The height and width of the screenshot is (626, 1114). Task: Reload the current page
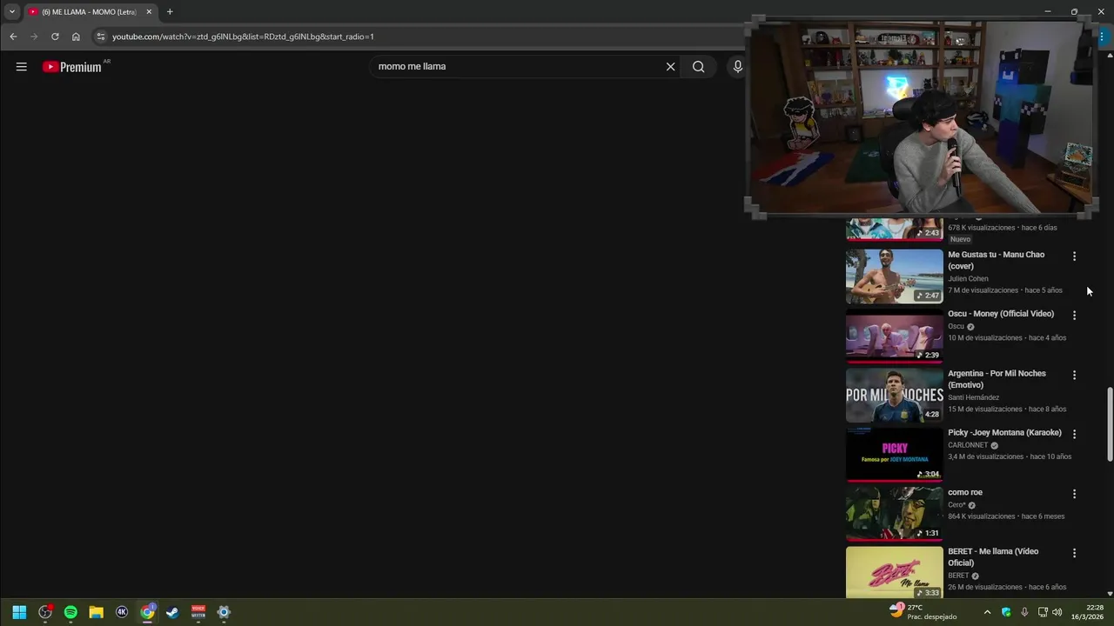click(55, 37)
